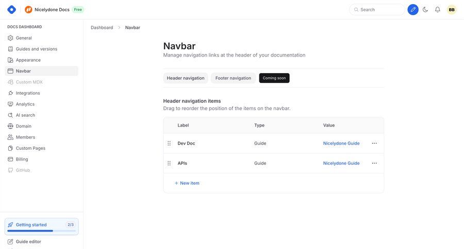Viewport: 464px width, 249px height.
Task: Click the Label column header
Action: 183,125
